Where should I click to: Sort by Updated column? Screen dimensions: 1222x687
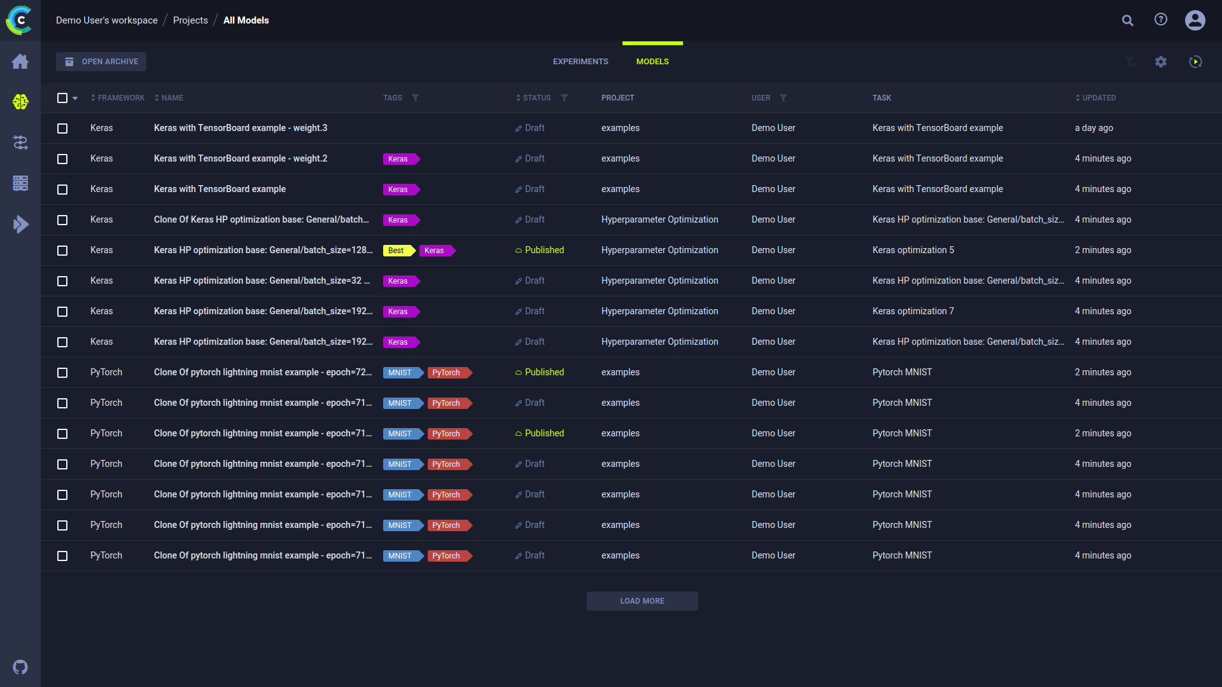1095,98
